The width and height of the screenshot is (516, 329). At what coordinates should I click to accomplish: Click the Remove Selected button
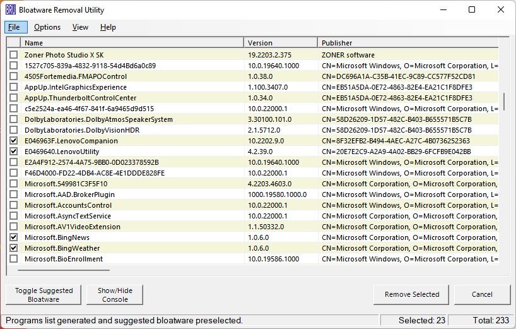[x=411, y=294]
